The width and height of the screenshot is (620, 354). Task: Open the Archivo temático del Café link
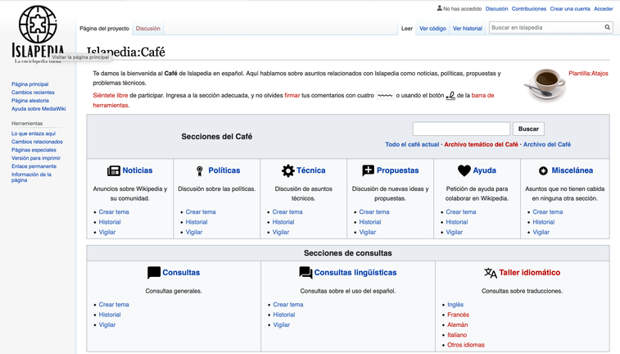(x=481, y=144)
